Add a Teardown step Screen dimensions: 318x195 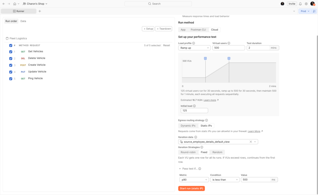tap(164, 29)
